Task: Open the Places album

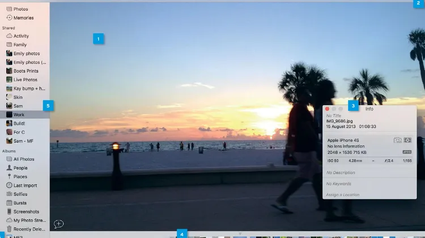Action: pos(20,176)
